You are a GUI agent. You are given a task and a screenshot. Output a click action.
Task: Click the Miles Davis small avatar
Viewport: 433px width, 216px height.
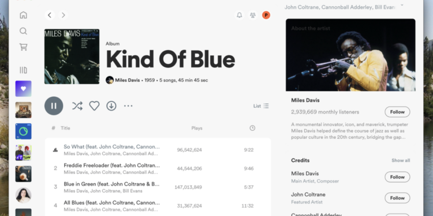[x=110, y=80]
